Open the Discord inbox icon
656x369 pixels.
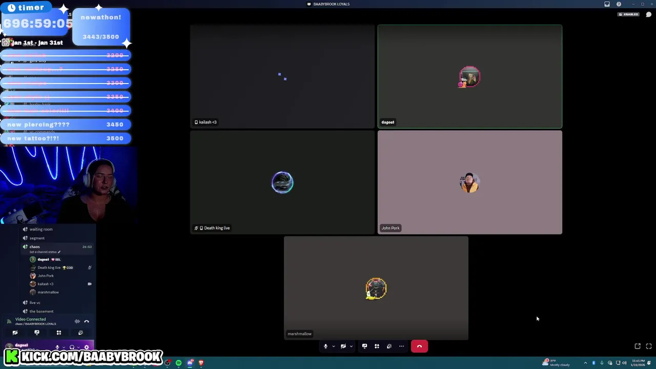coord(607,4)
